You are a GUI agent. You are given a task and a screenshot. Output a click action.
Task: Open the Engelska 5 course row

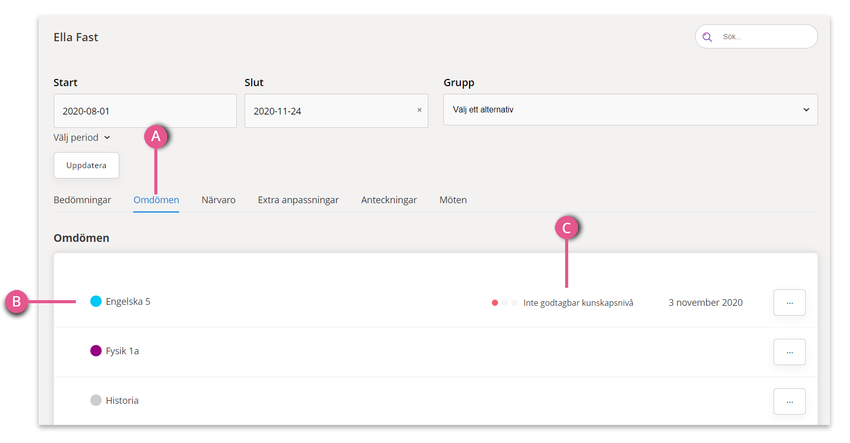click(x=436, y=302)
